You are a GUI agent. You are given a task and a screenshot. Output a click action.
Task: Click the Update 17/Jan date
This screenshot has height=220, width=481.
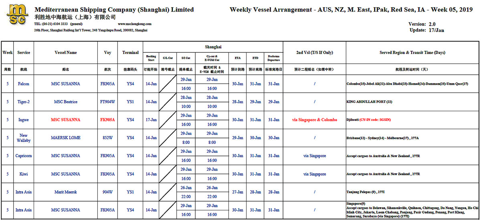(426, 30)
